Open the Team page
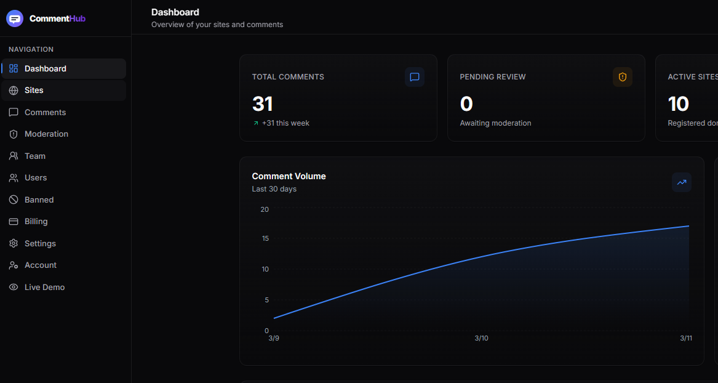Screen dimensions: 718x383 pos(63,156)
